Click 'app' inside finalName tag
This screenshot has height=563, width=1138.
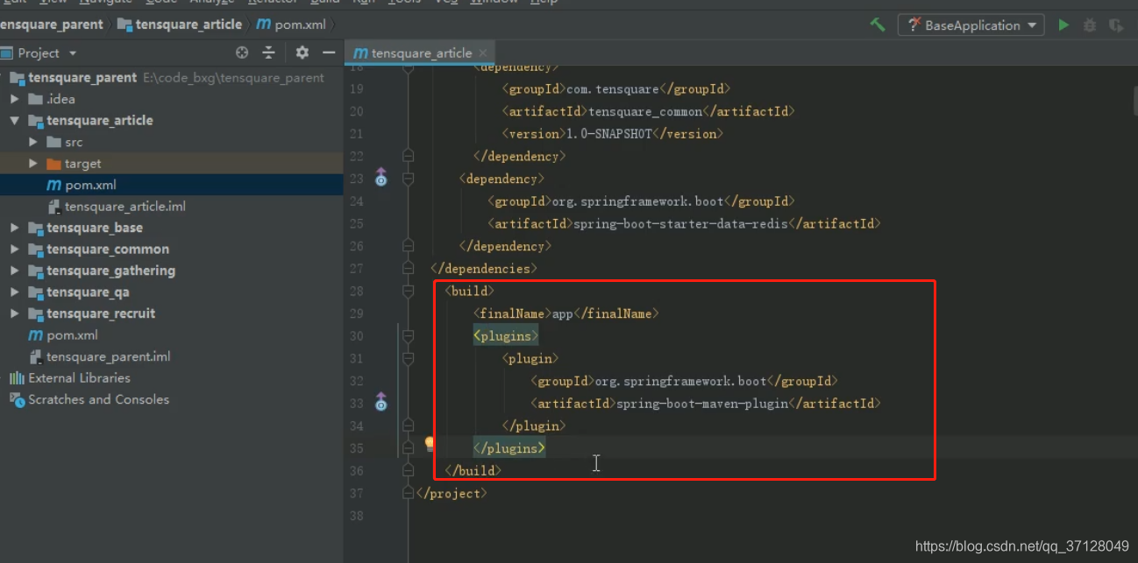coord(562,313)
